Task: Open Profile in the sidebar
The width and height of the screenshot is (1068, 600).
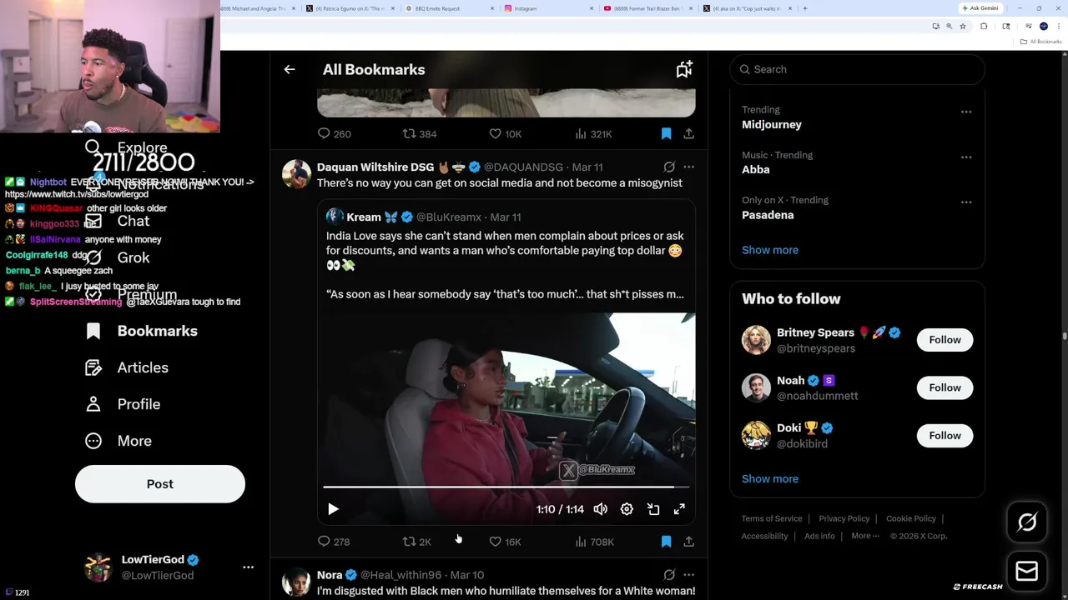Action: tap(123, 404)
